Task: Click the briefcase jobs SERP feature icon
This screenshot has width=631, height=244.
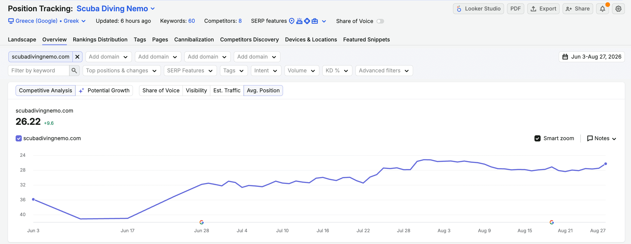Action: [x=315, y=21]
